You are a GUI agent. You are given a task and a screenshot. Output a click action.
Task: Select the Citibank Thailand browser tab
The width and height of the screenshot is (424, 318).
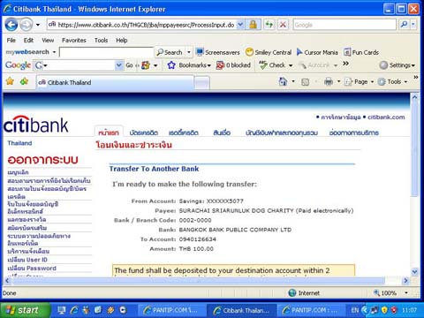tap(115, 82)
